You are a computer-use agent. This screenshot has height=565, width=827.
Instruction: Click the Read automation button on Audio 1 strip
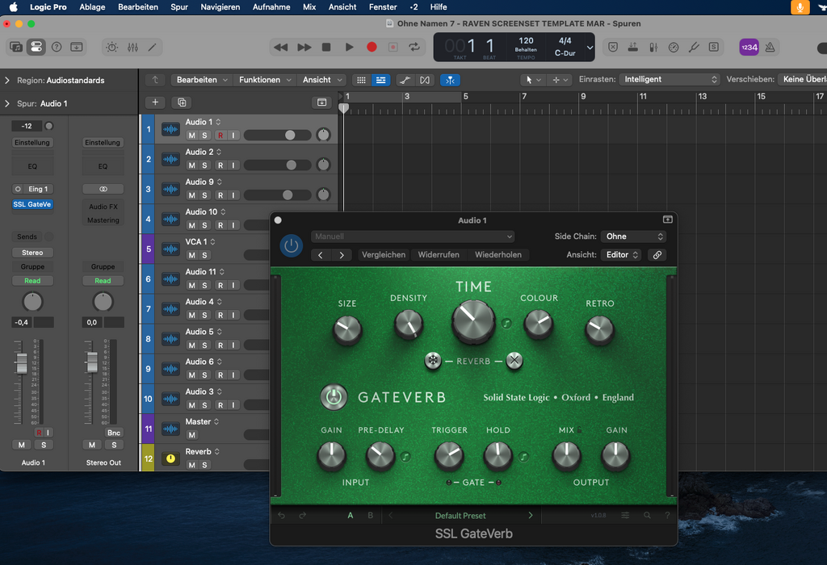coord(32,281)
